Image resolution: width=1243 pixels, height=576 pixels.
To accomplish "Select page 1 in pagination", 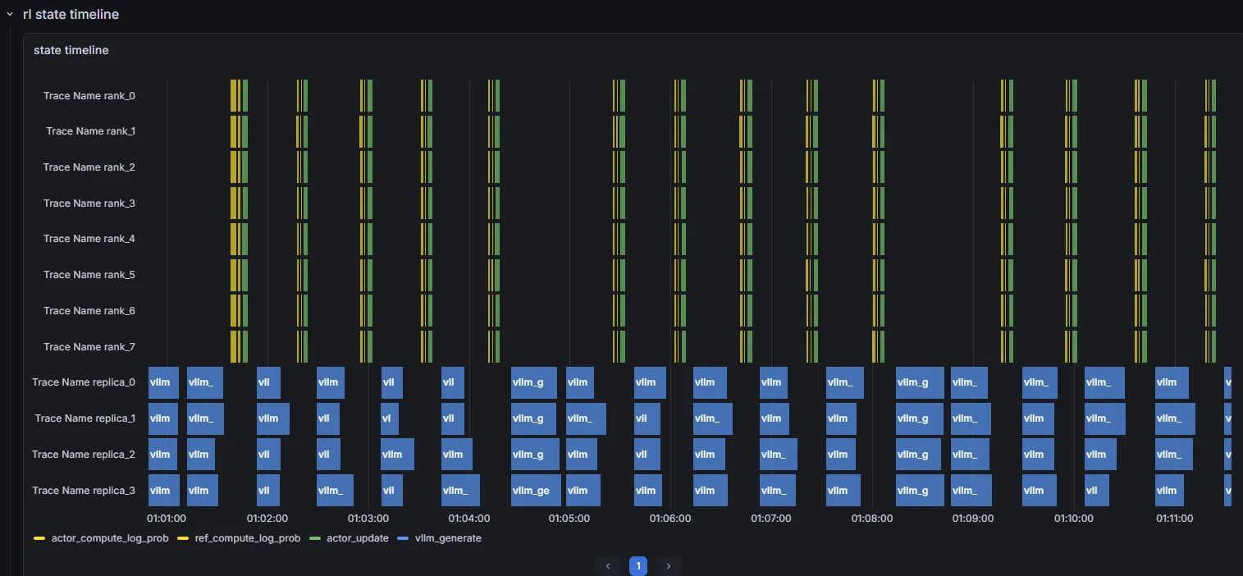I will click(x=638, y=566).
